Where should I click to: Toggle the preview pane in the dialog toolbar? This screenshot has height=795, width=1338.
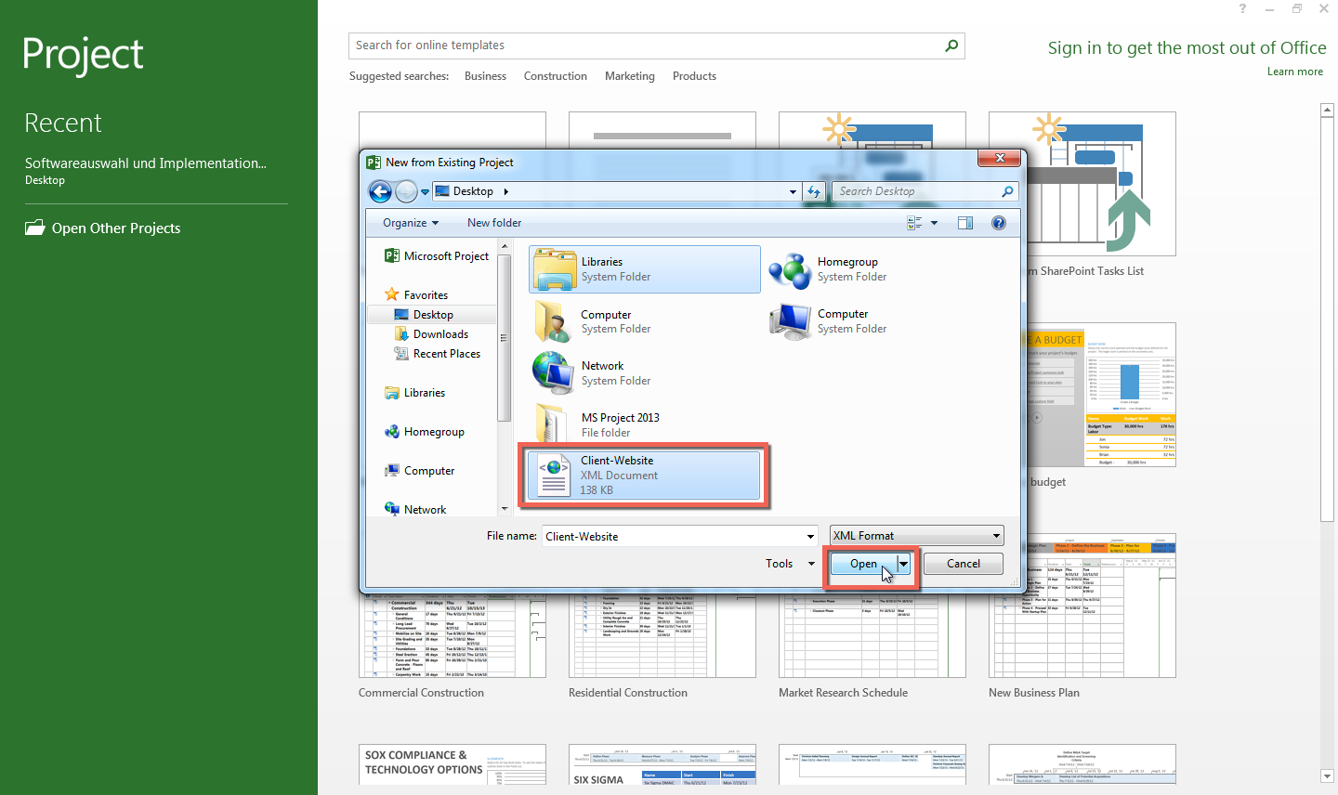point(964,223)
